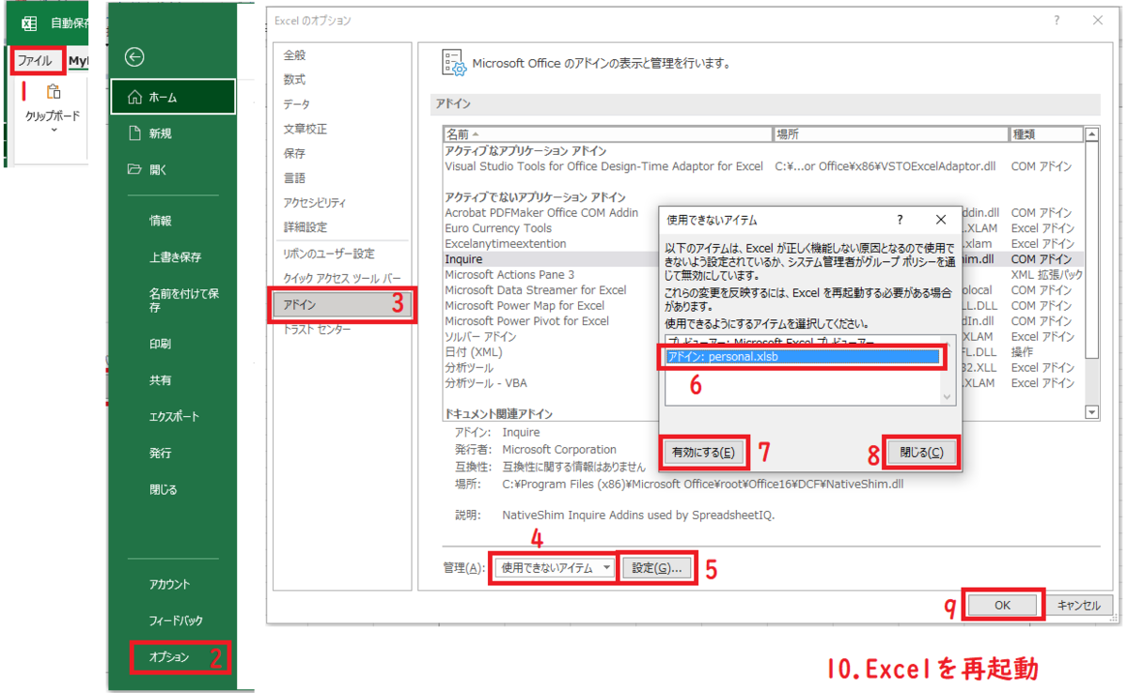The height and width of the screenshot is (693, 1128).
Task: Open the ファイル tab
Action: pyautogui.click(x=36, y=60)
